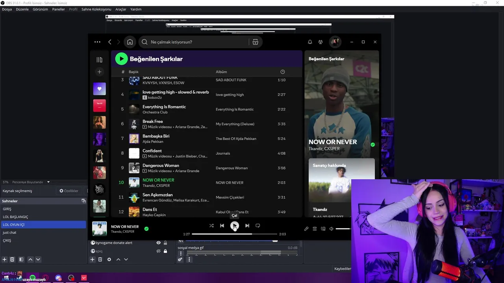Move the selected scene up
504x283 pixels.
(x=30, y=259)
